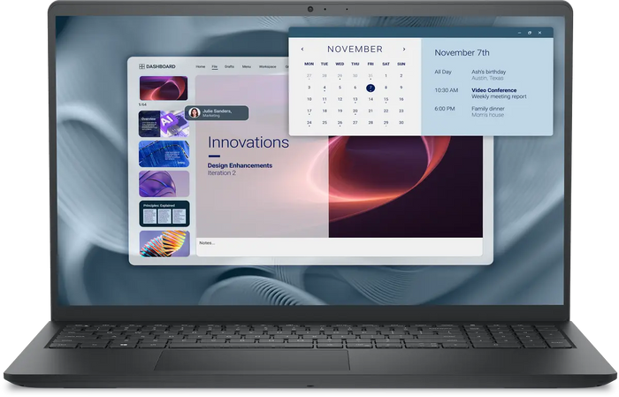Viewport: 619px width, 397px height.
Task: Open the Home menu item
Action: [201, 66]
